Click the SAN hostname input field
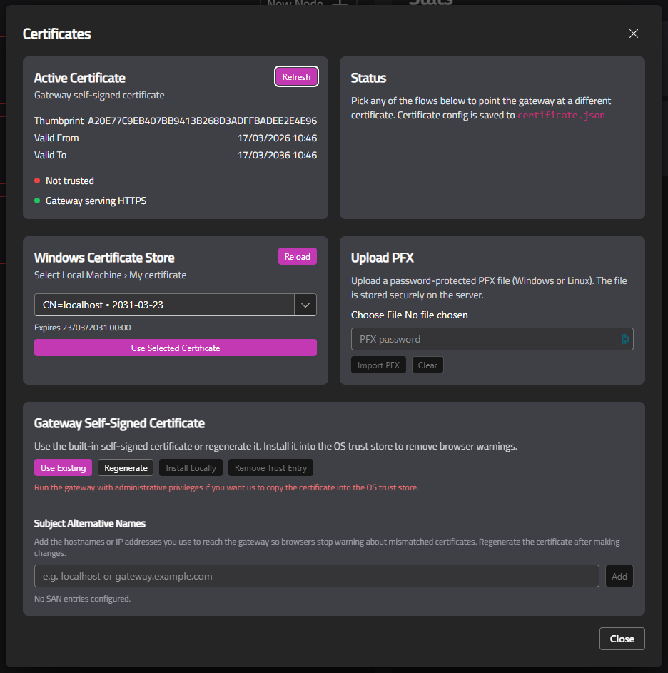668x673 pixels. [314, 576]
